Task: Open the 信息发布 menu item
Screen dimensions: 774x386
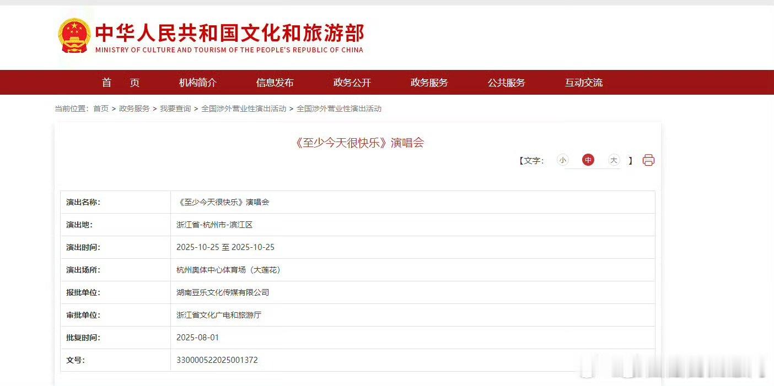Action: (x=275, y=83)
